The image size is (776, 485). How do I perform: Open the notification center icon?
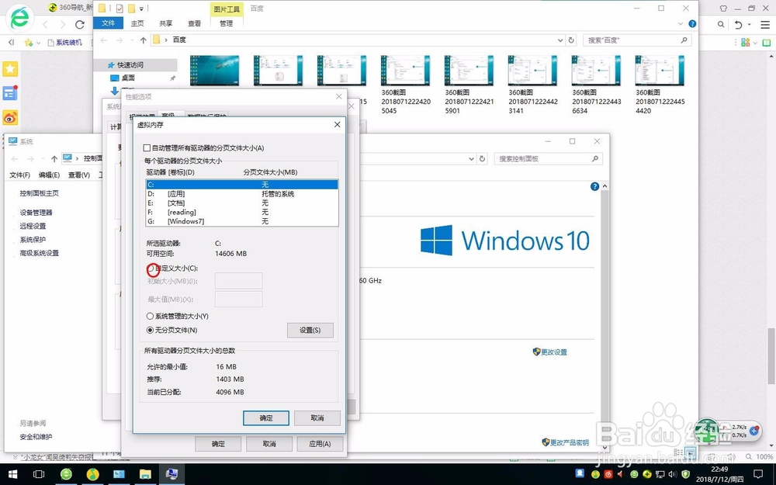(x=757, y=474)
